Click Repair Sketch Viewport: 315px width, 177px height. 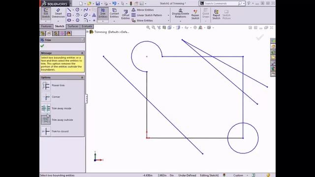195,14
